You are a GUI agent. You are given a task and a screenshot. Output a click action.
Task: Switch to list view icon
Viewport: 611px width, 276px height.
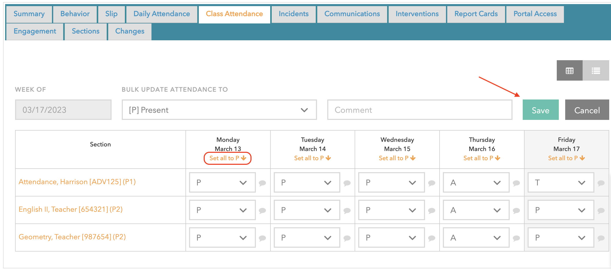[596, 71]
